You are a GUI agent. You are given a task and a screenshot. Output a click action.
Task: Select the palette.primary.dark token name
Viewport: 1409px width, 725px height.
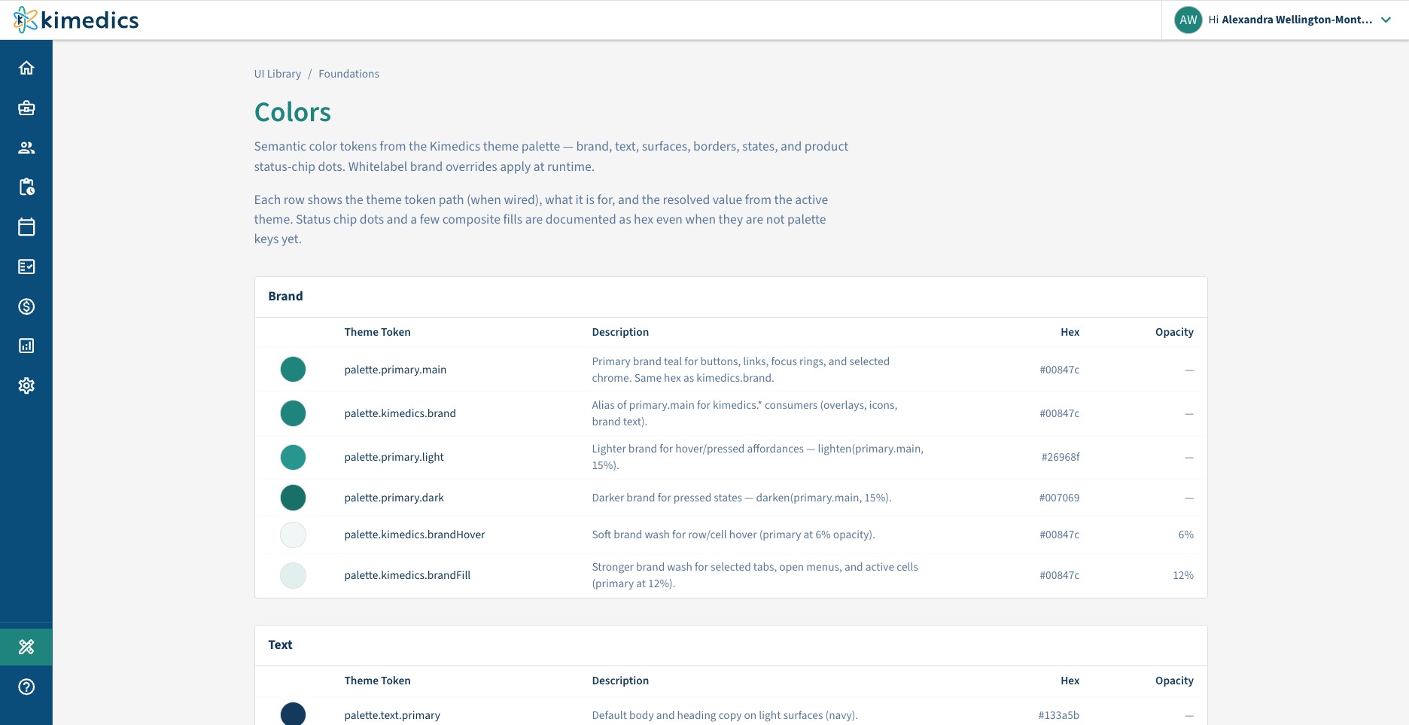pos(394,498)
